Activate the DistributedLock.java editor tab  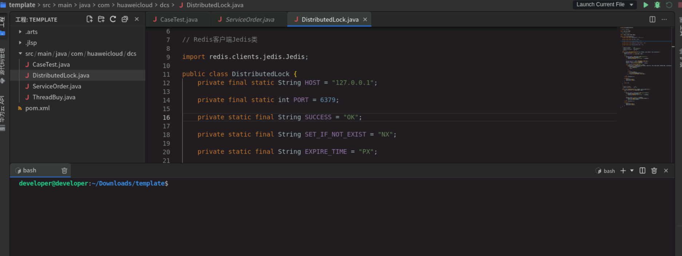pos(330,20)
